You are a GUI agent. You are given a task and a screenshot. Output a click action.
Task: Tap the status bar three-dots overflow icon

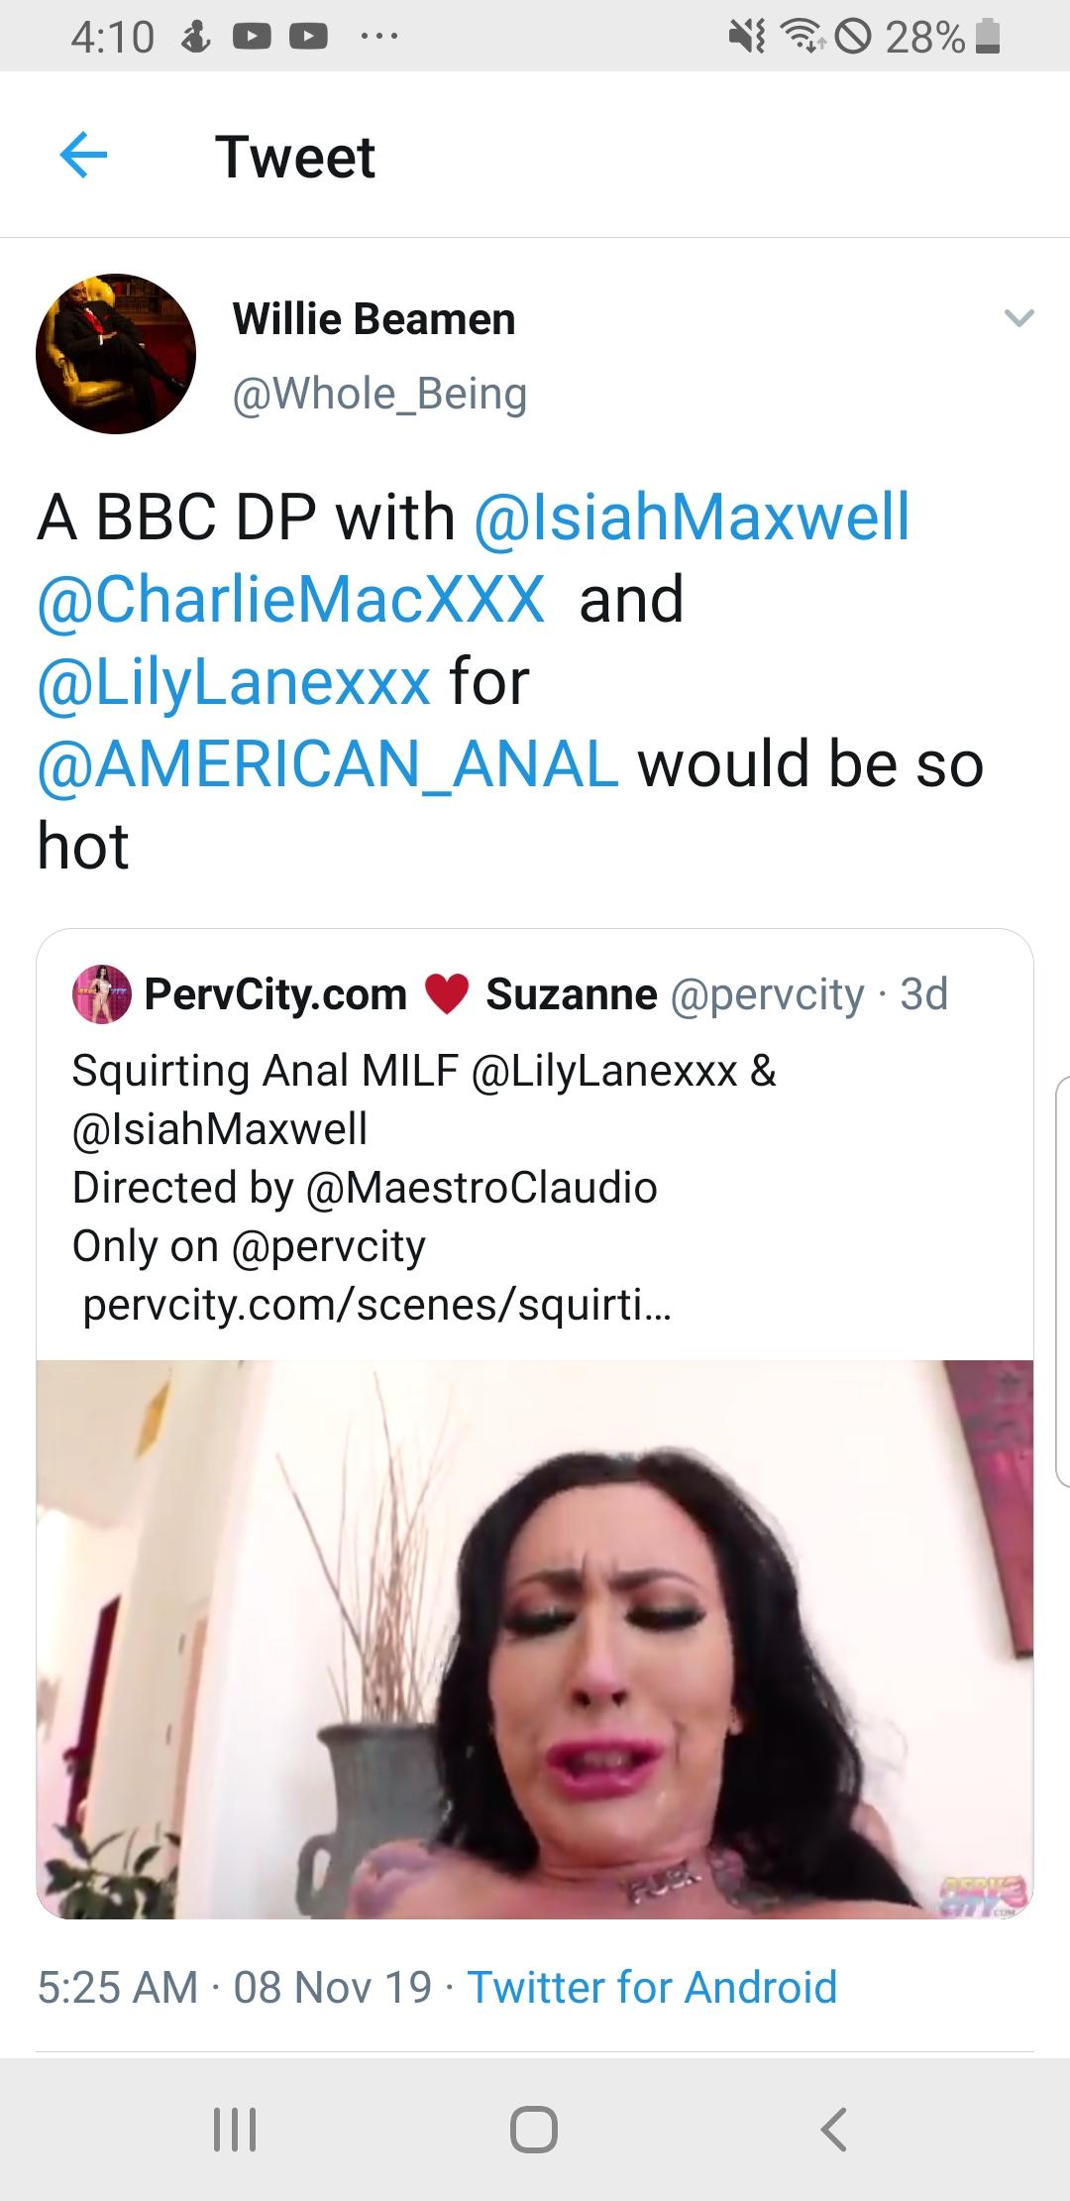click(379, 38)
